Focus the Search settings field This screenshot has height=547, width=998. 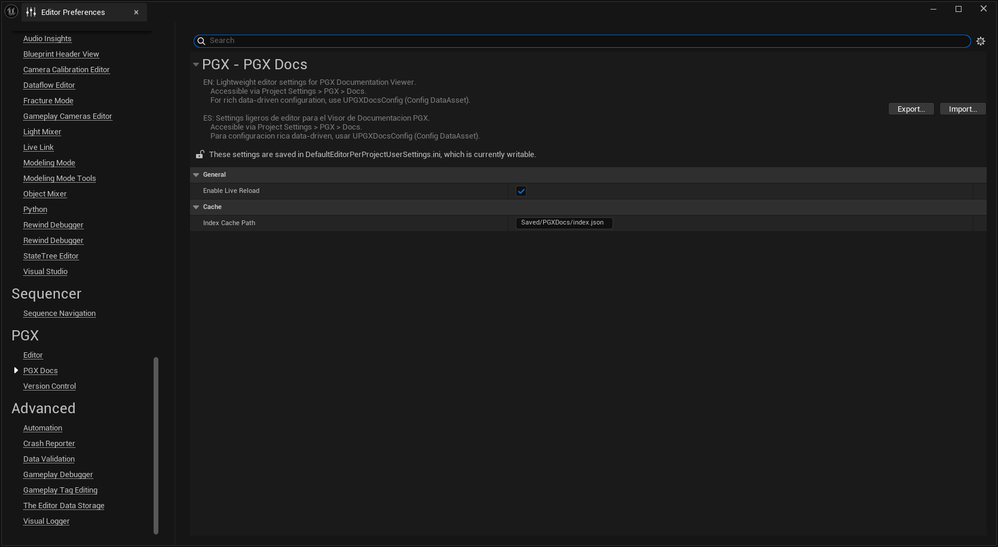point(582,41)
